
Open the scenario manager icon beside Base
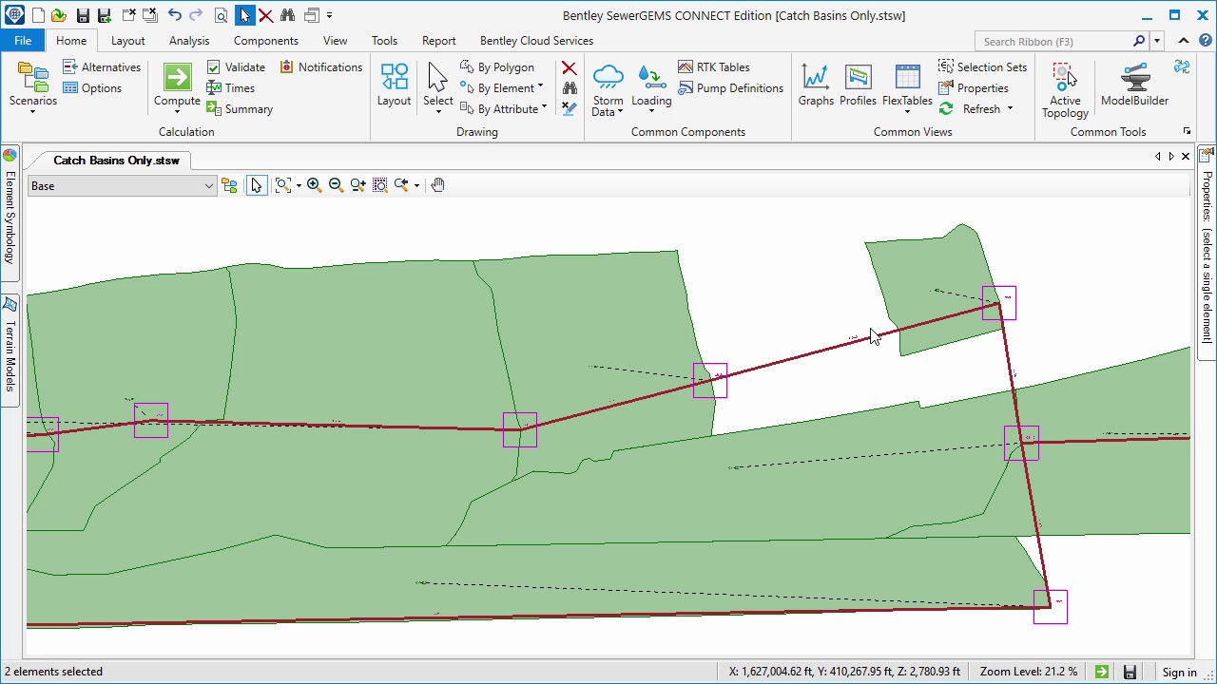click(229, 185)
